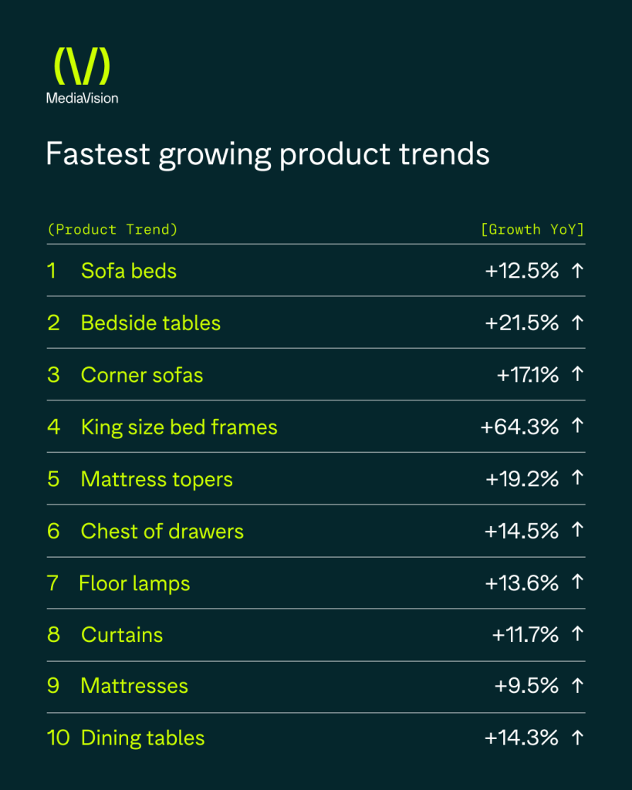This screenshot has height=790, width=632.
Task: Select the up arrow in Corner sofas row
Action: point(576,375)
